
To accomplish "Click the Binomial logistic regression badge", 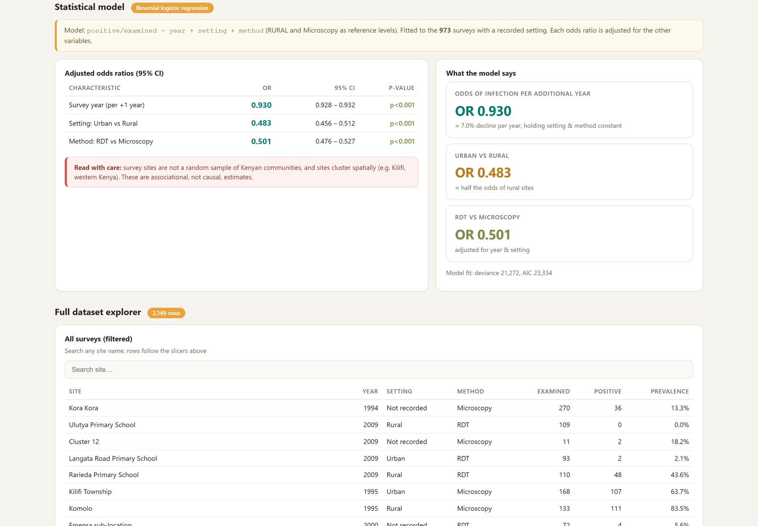I will (172, 8).
